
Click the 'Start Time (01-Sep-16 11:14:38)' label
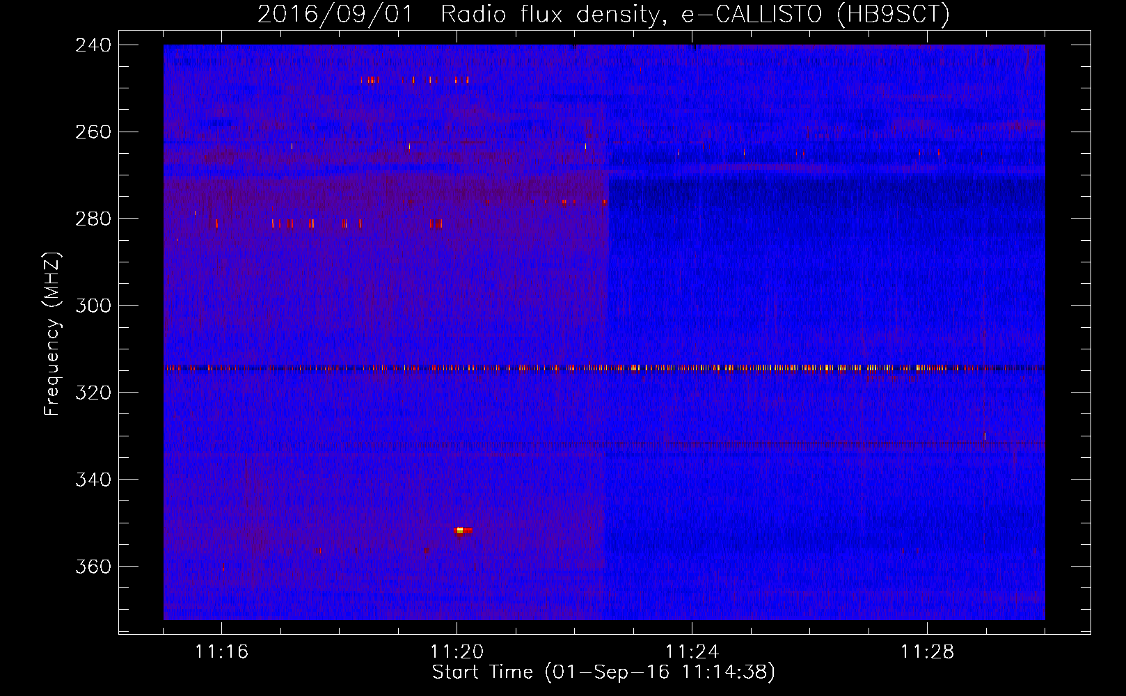pos(603,672)
